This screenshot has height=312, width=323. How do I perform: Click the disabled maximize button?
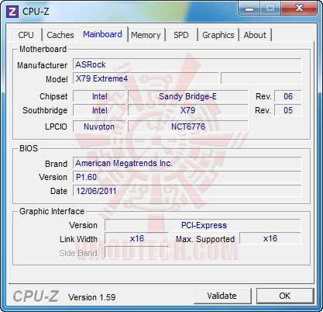click(270, 9)
